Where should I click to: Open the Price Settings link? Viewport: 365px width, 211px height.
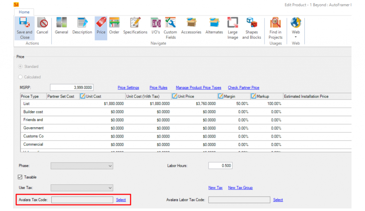point(128,88)
